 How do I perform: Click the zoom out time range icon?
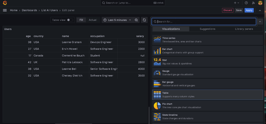[136, 20]
